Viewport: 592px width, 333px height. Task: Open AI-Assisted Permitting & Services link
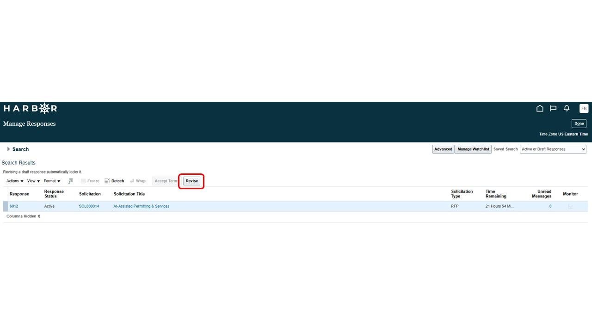[142, 206]
